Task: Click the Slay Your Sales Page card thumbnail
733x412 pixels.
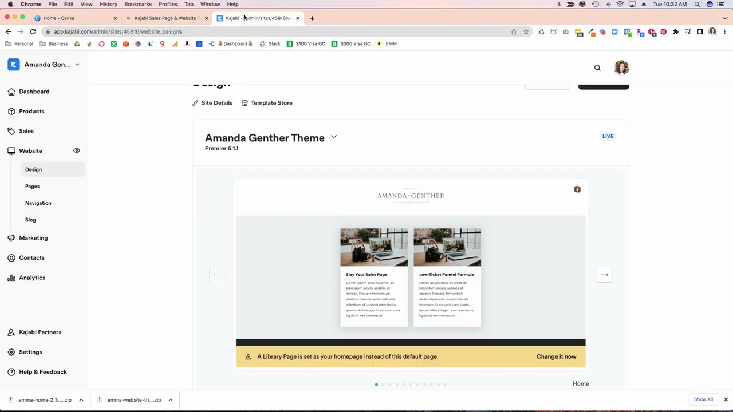Action: tap(374, 247)
